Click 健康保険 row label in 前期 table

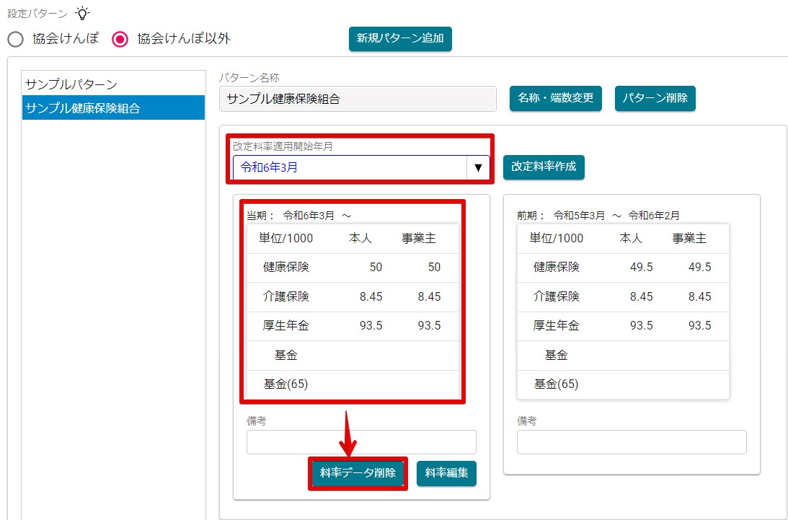pyautogui.click(x=557, y=267)
